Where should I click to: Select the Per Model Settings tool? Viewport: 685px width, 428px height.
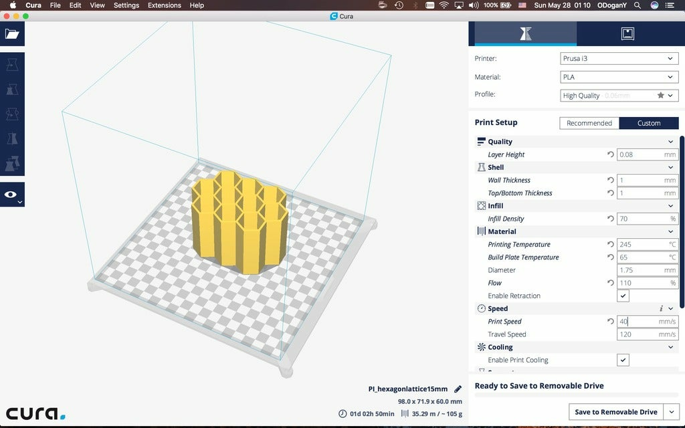click(12, 163)
